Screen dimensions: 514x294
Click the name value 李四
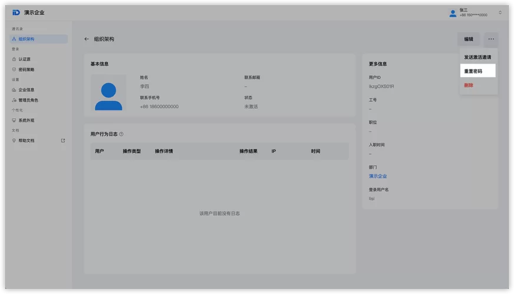pos(144,86)
